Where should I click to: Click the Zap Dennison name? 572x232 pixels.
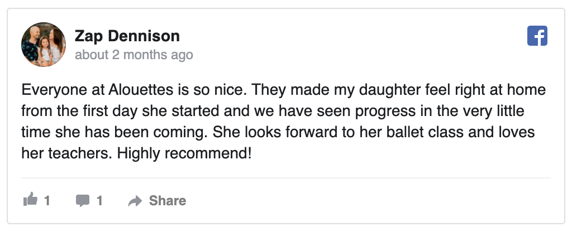(127, 36)
